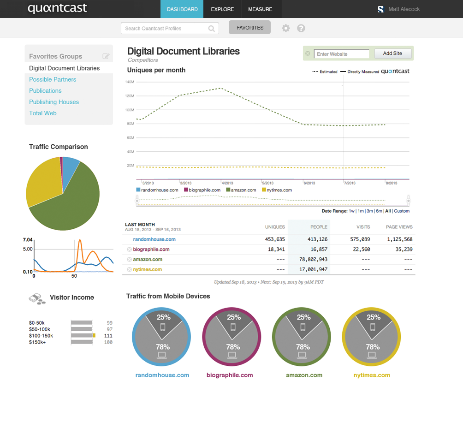Choose Custom date range
This screenshot has width=463, height=440.
tap(402, 211)
